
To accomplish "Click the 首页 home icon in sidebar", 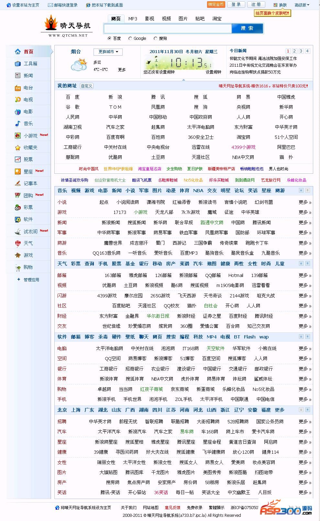I will [18, 51].
